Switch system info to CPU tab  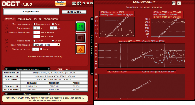[x=60, y=69]
